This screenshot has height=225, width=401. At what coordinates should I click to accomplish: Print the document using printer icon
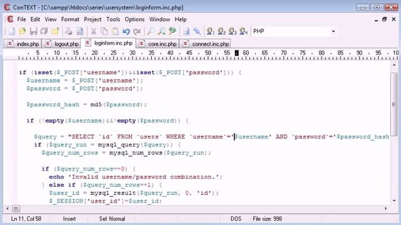[68, 31]
